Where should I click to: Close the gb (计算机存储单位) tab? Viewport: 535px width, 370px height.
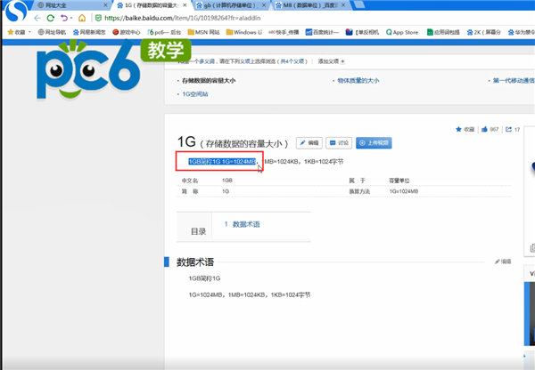click(264, 5)
